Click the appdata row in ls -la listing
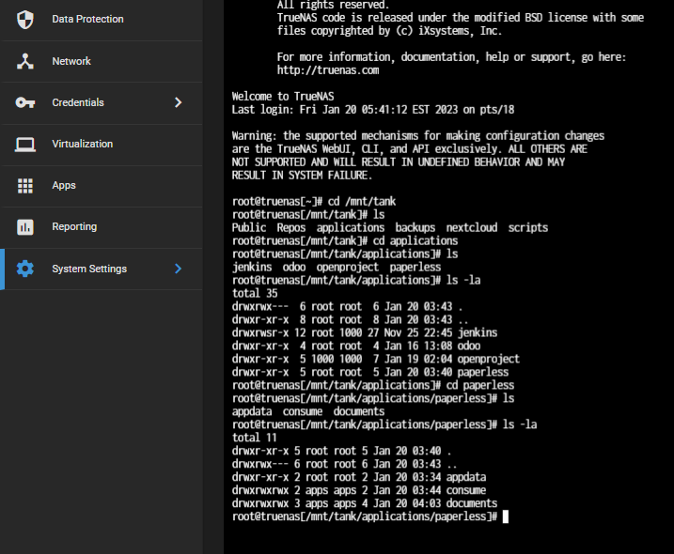 pos(359,477)
